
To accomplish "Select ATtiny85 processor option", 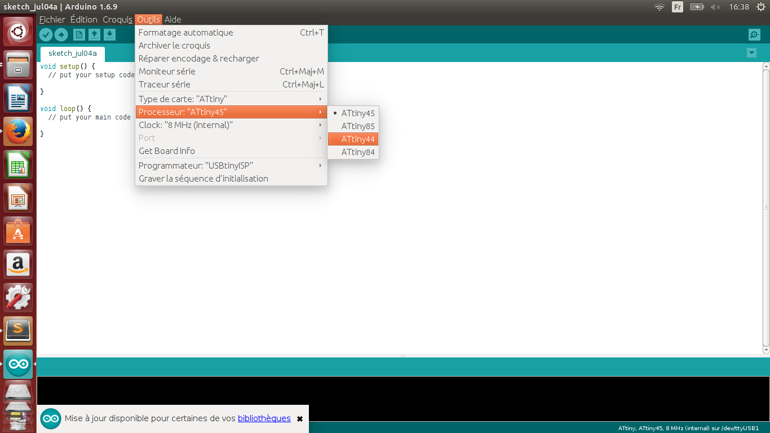I will [353, 126].
